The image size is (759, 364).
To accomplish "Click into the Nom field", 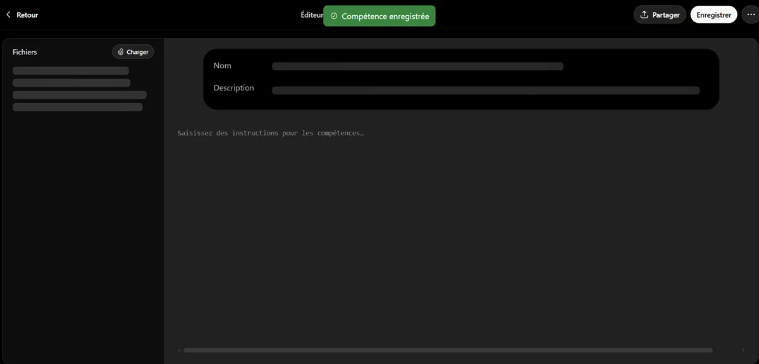I will pos(417,66).
